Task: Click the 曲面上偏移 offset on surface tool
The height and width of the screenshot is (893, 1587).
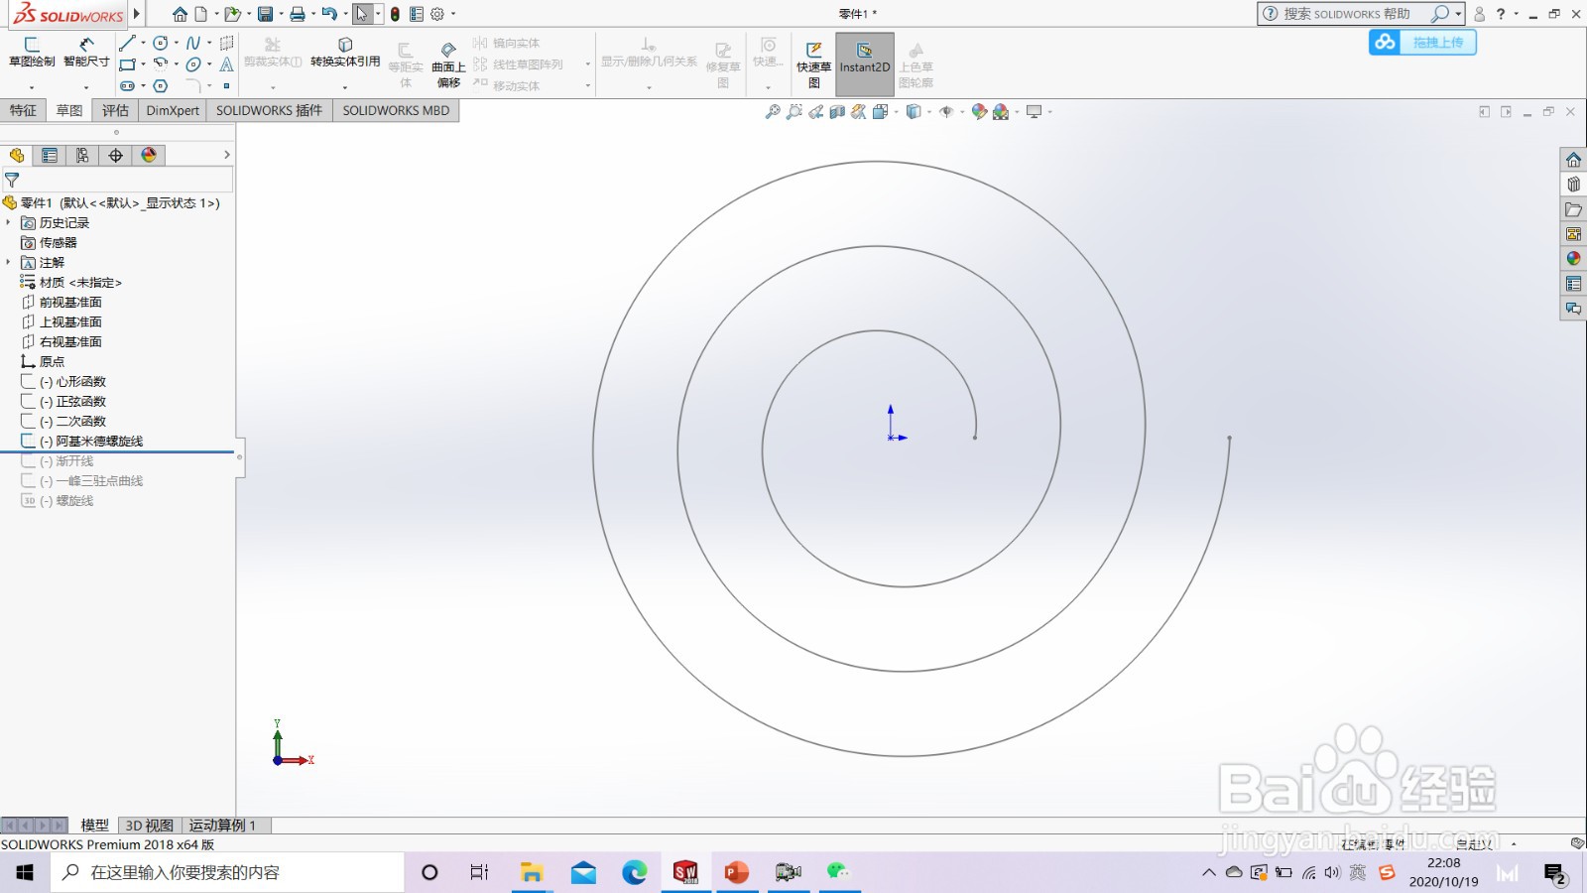Action: click(x=448, y=64)
